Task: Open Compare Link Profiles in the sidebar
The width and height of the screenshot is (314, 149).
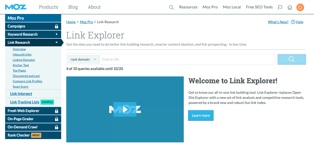Action: pyautogui.click(x=28, y=81)
